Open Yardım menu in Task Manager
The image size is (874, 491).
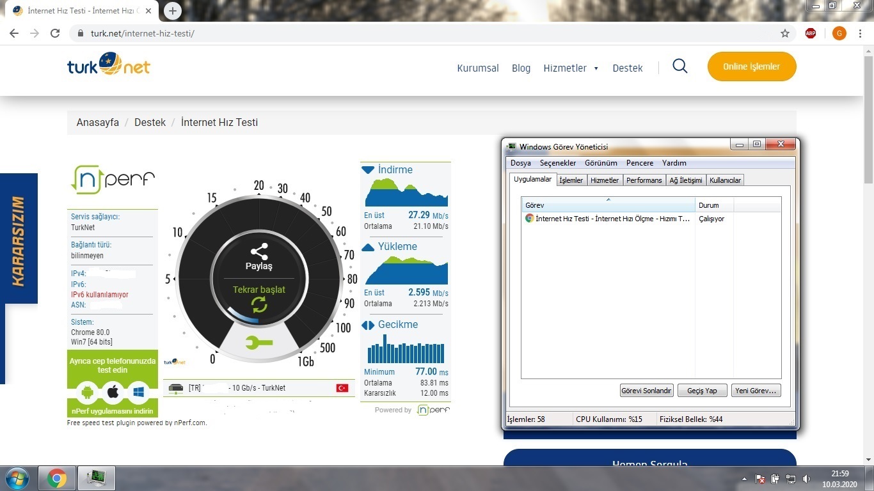674,163
